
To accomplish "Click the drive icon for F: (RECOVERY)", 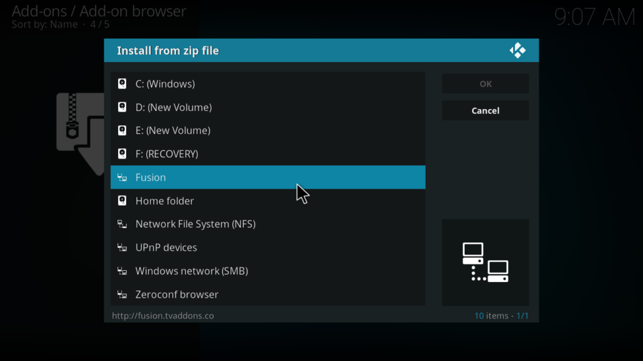I will coord(122,154).
